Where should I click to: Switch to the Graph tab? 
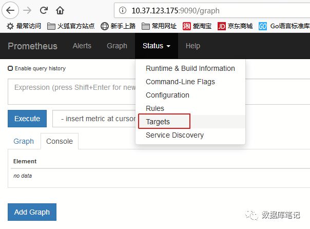click(x=24, y=141)
